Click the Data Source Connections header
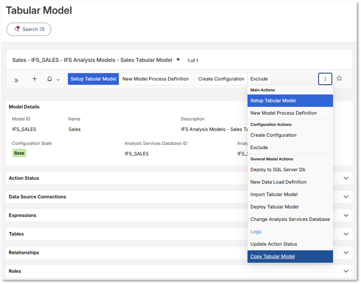Image resolution: width=361 pixels, height=284 pixels. tap(37, 197)
